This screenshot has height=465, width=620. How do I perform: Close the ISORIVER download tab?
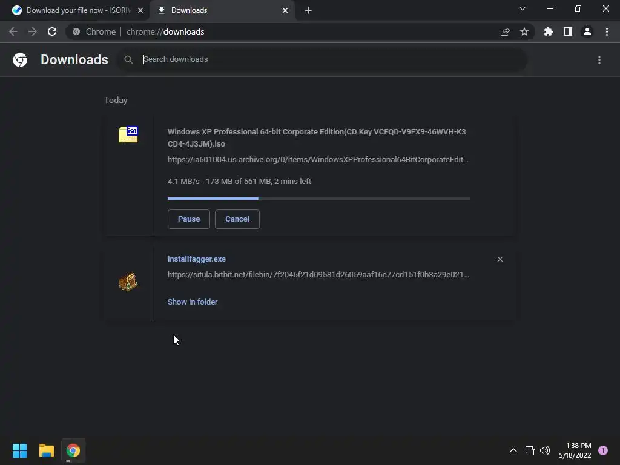[140, 10]
